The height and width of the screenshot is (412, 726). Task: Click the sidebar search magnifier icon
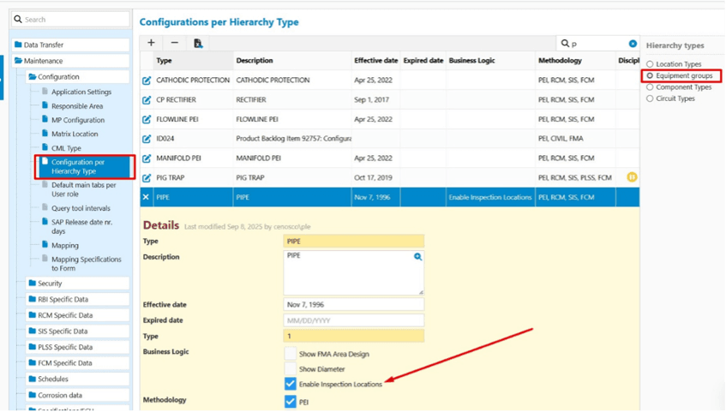coord(18,19)
